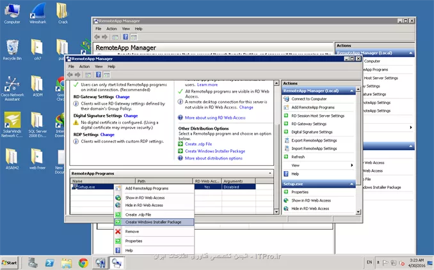
Task: Click Export RemoteApp Settings icon
Action: pos(287,140)
